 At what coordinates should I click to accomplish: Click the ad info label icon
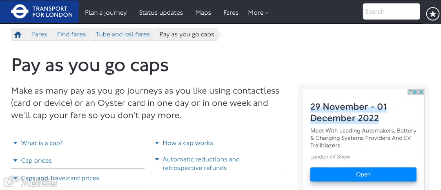[x=412, y=92]
